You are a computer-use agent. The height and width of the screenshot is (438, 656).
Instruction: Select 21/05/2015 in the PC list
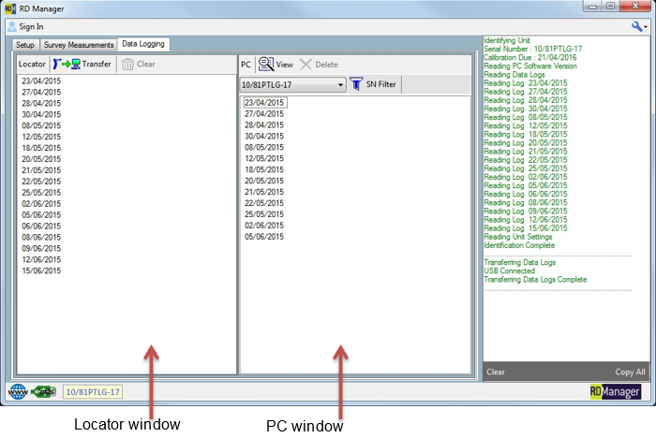point(264,192)
